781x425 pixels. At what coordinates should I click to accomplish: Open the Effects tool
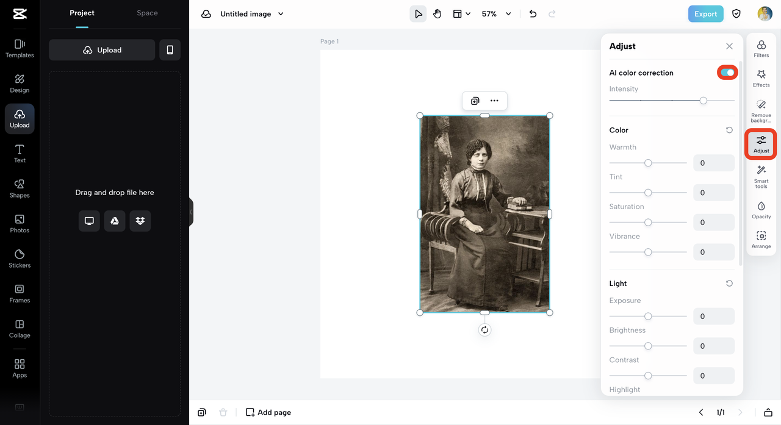point(761,79)
